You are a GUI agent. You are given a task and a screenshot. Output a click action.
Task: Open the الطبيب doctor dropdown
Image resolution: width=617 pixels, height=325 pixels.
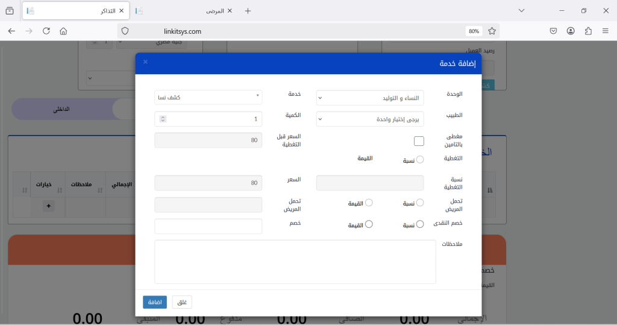[x=370, y=119]
